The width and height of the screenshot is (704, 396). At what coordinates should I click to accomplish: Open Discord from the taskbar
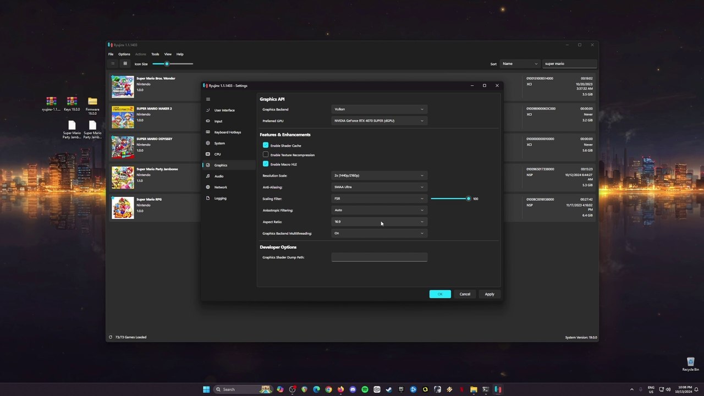353,389
